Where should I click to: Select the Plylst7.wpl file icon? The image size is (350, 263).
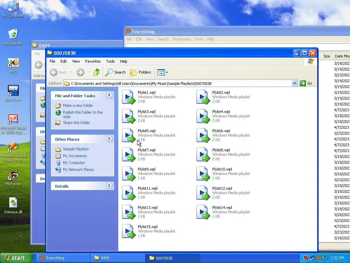(129, 154)
